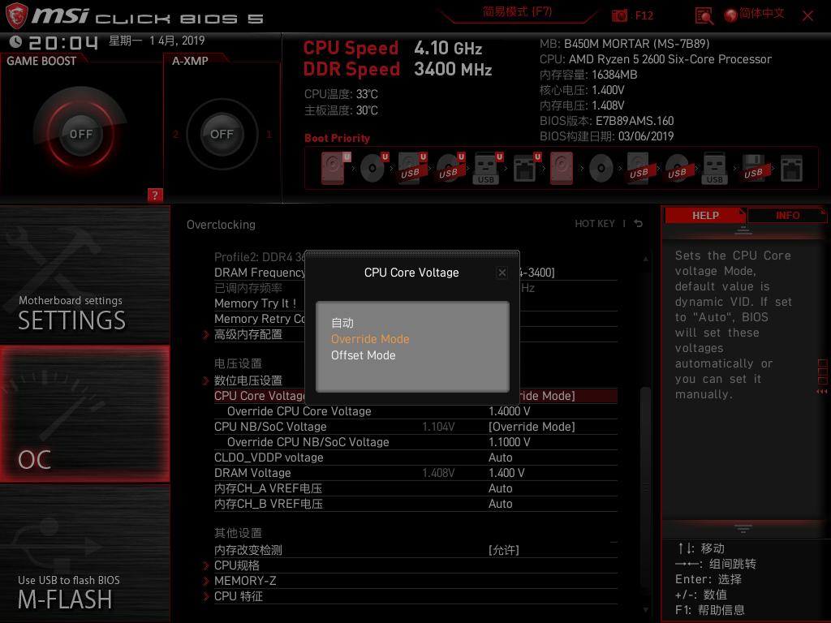Open the red question mark help under Game Boost
Viewport: 831px width, 623px height.
(x=155, y=195)
